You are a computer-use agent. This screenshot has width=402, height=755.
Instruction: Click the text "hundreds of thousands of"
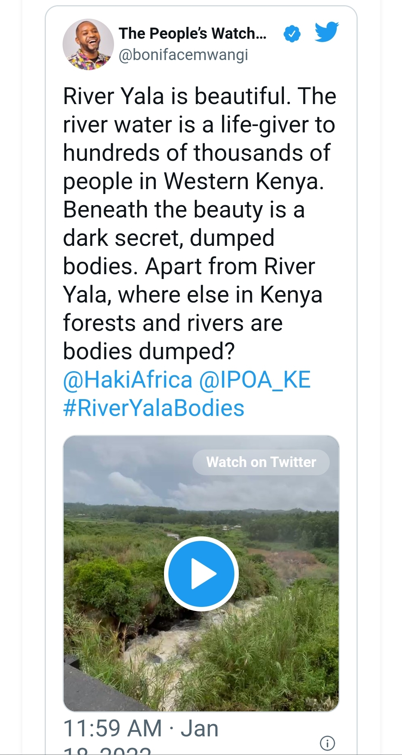coord(196,153)
